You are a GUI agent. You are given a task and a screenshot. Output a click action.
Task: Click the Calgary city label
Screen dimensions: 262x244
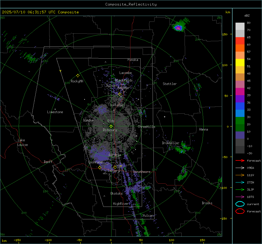114,171
